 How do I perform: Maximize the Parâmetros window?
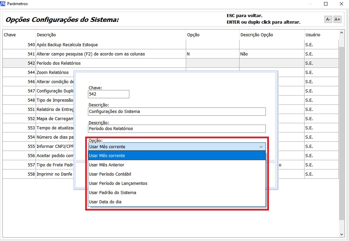[326, 4]
